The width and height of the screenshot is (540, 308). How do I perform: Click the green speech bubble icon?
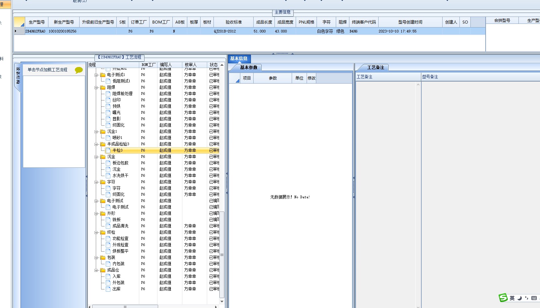pos(79,70)
